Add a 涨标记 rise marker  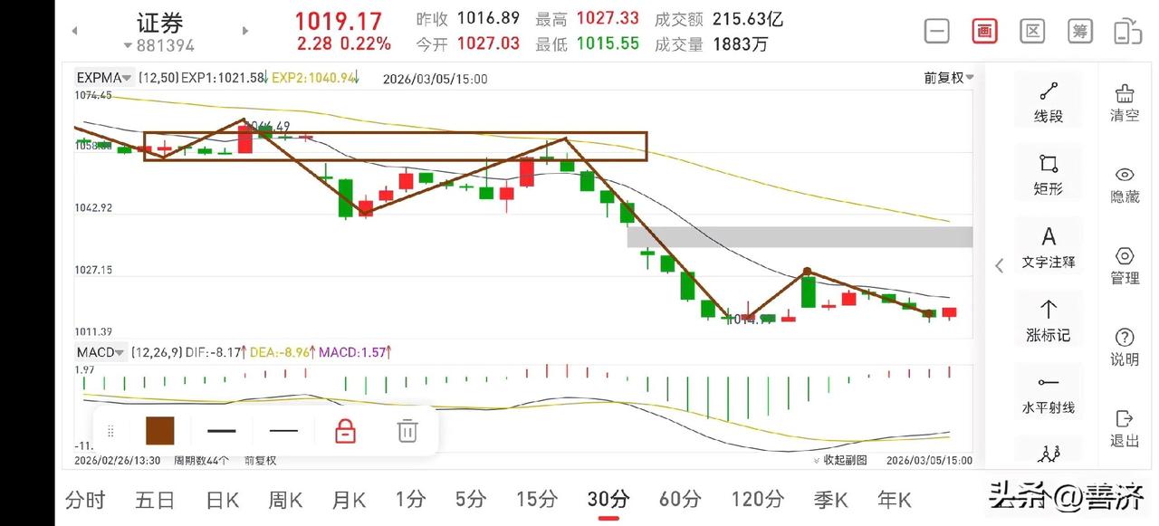coord(1049,321)
